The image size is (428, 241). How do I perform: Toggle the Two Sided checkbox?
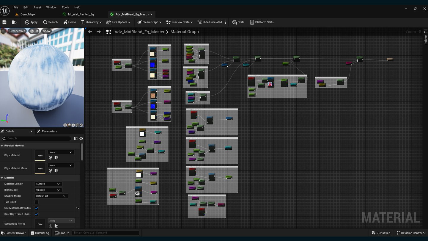[x=37, y=202]
